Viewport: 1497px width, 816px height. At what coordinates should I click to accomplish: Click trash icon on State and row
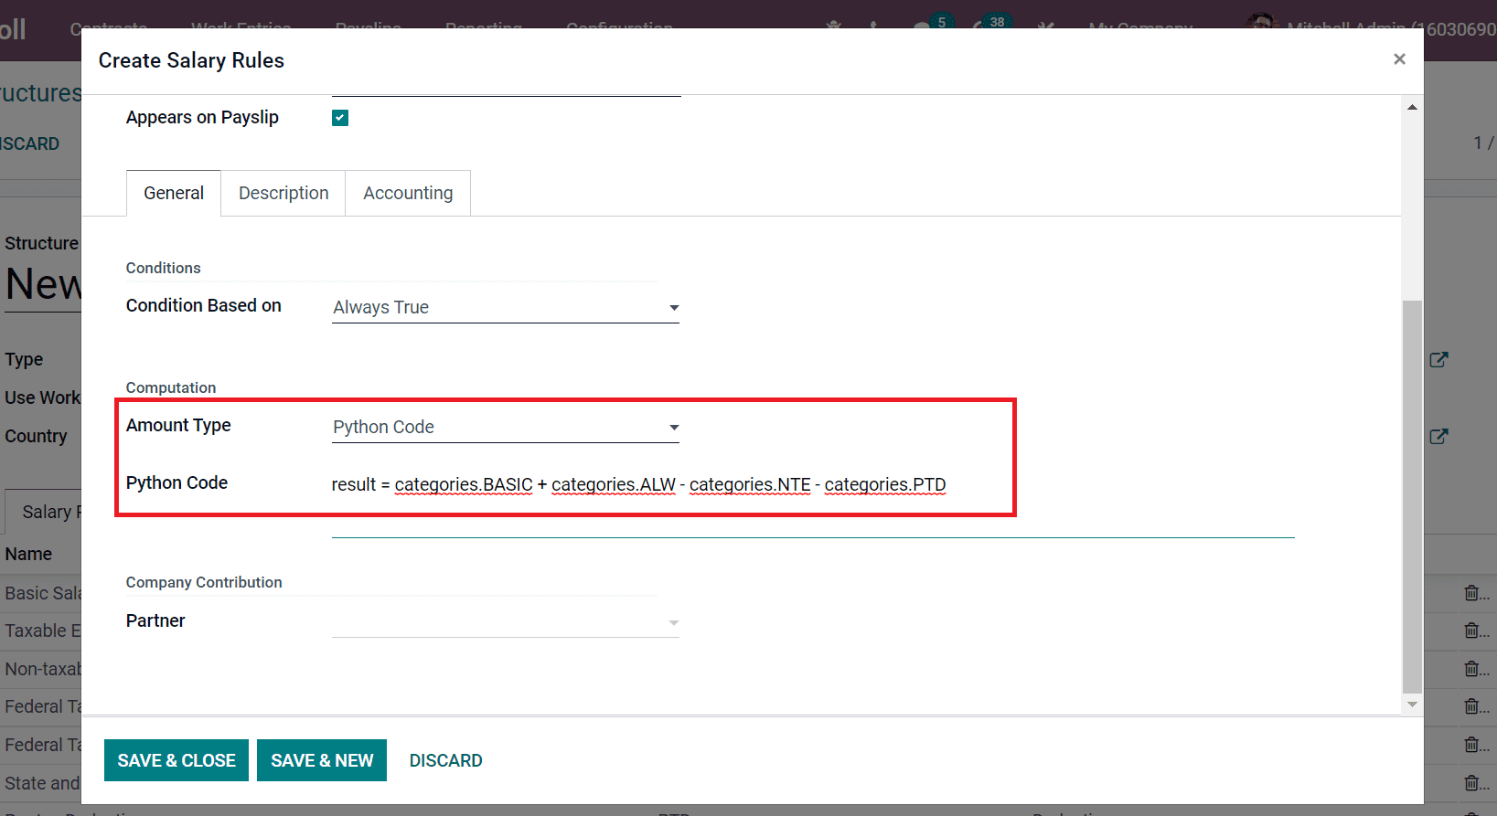[x=1472, y=783]
